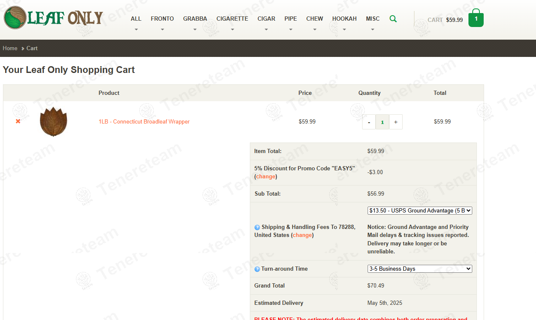The height and width of the screenshot is (320, 536).
Task: Open the HOOKAH navigation menu
Action: click(344, 19)
